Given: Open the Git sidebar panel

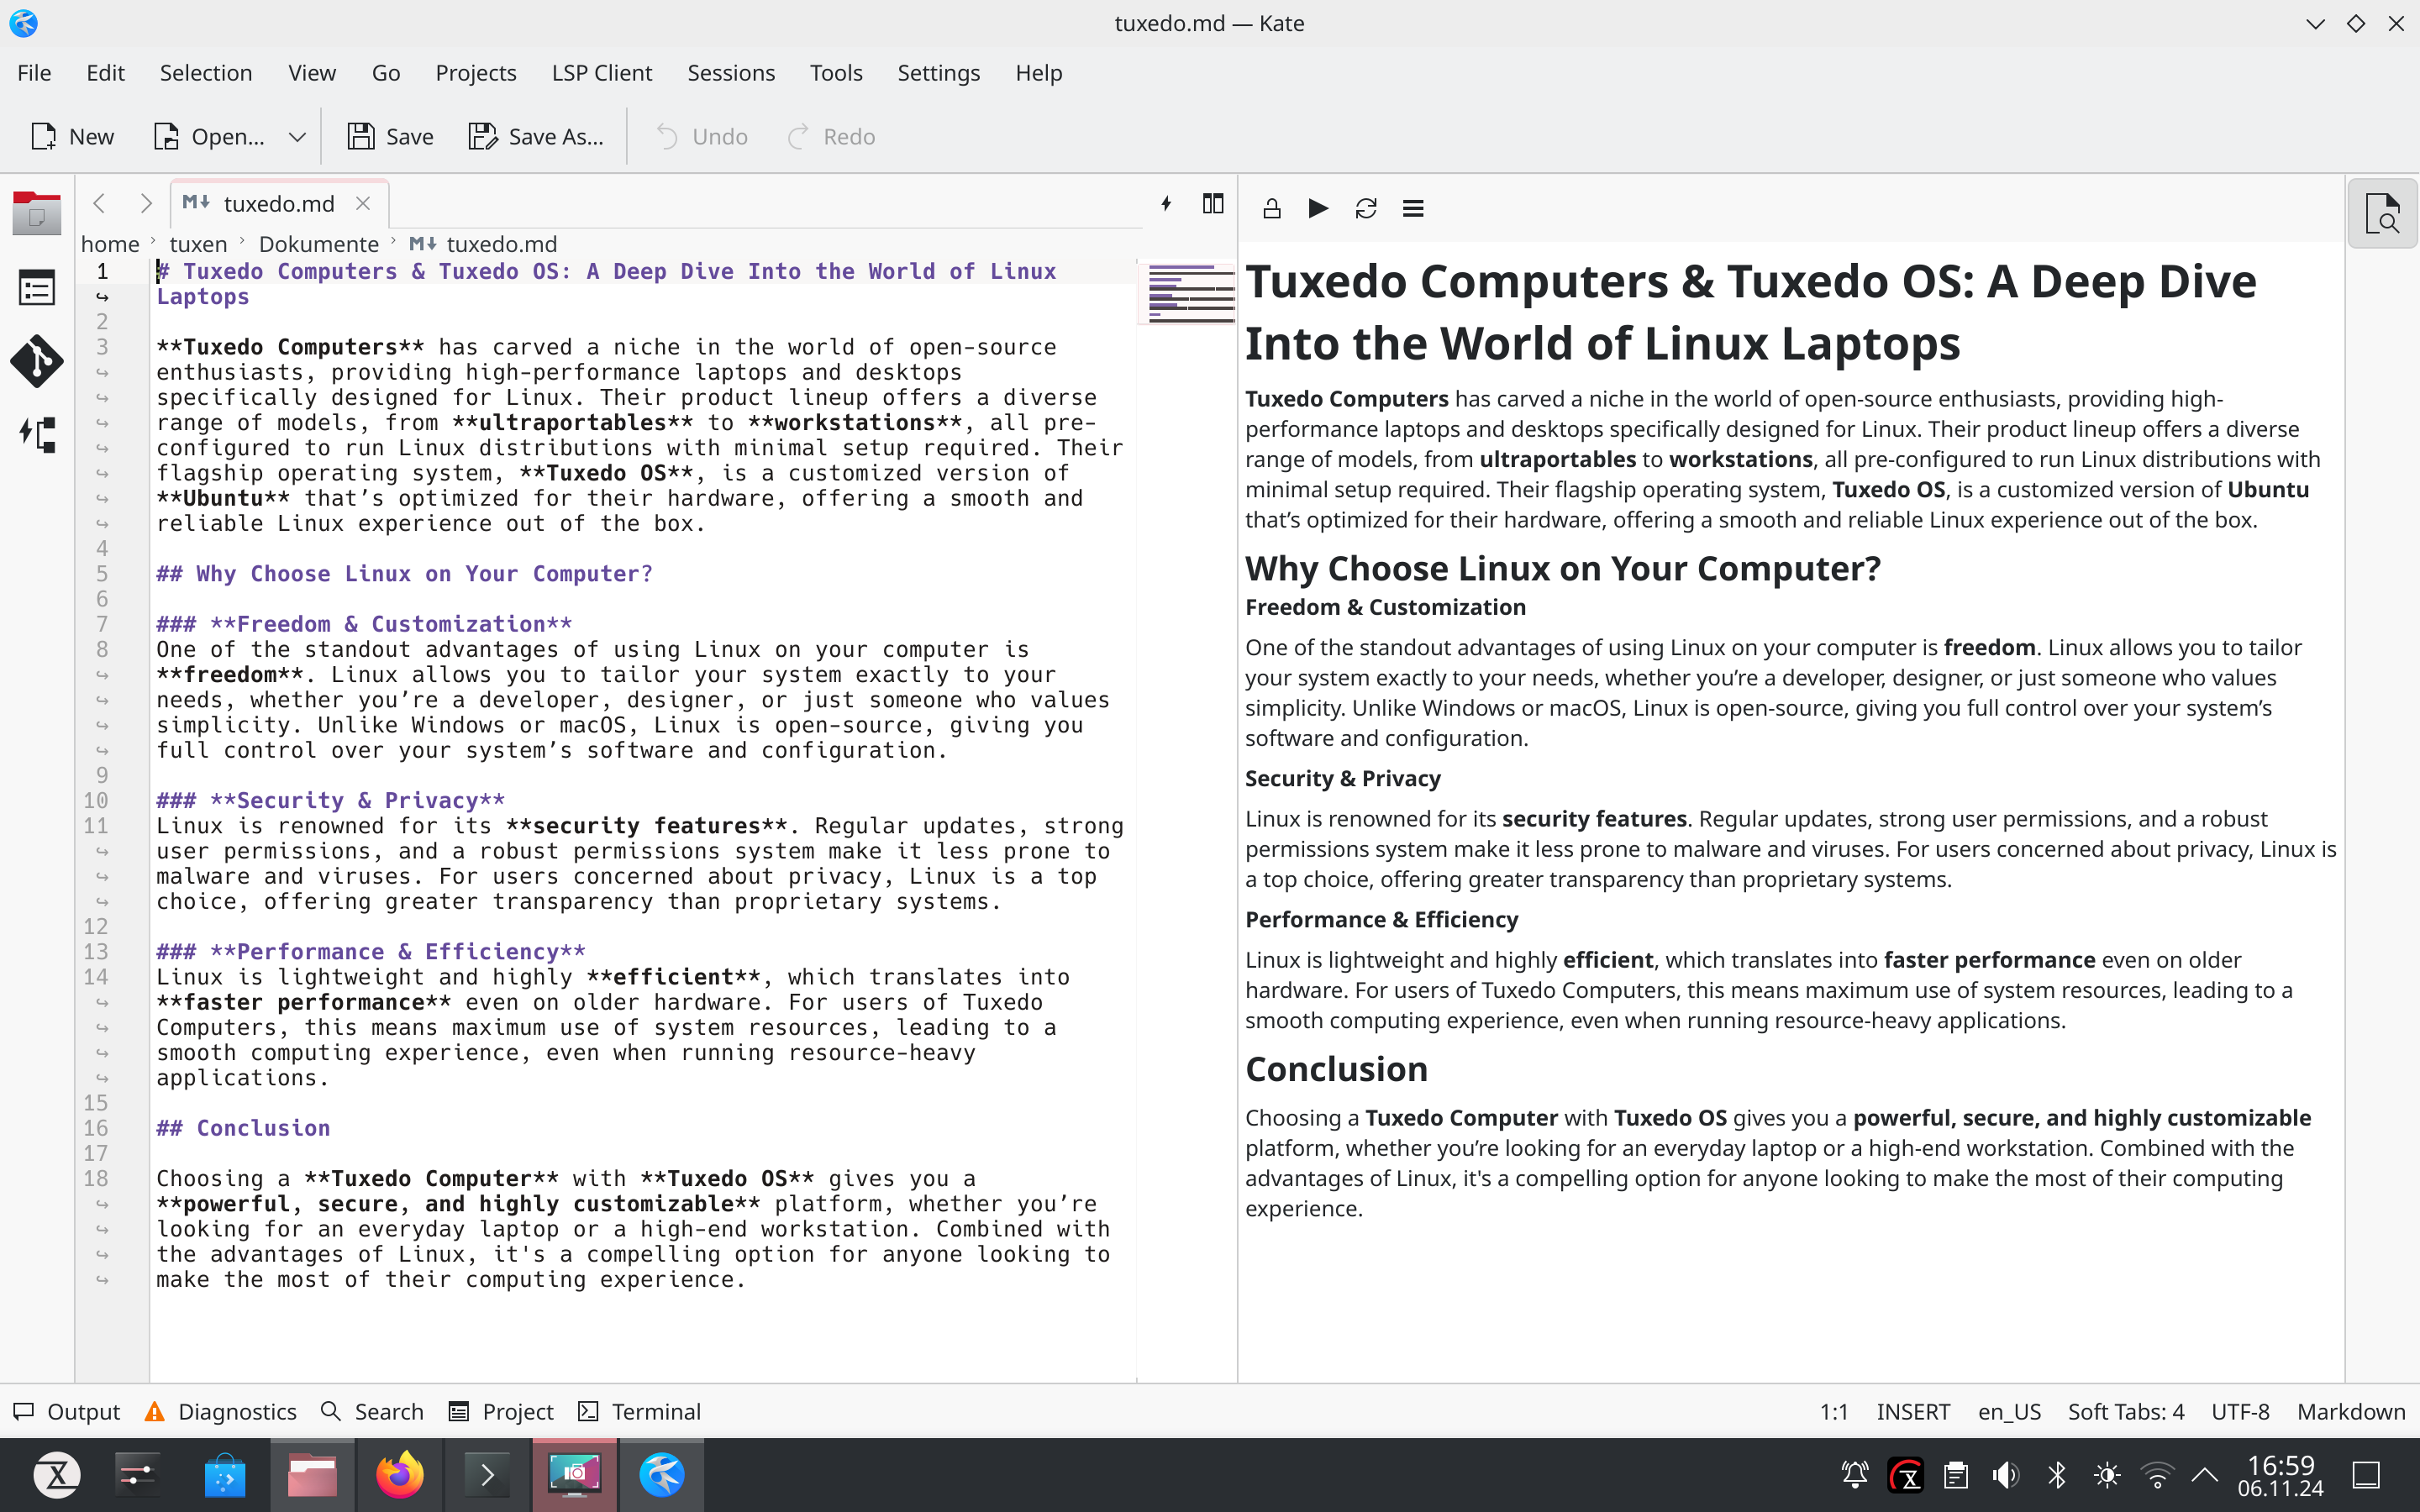Looking at the screenshot, I should tap(37, 361).
